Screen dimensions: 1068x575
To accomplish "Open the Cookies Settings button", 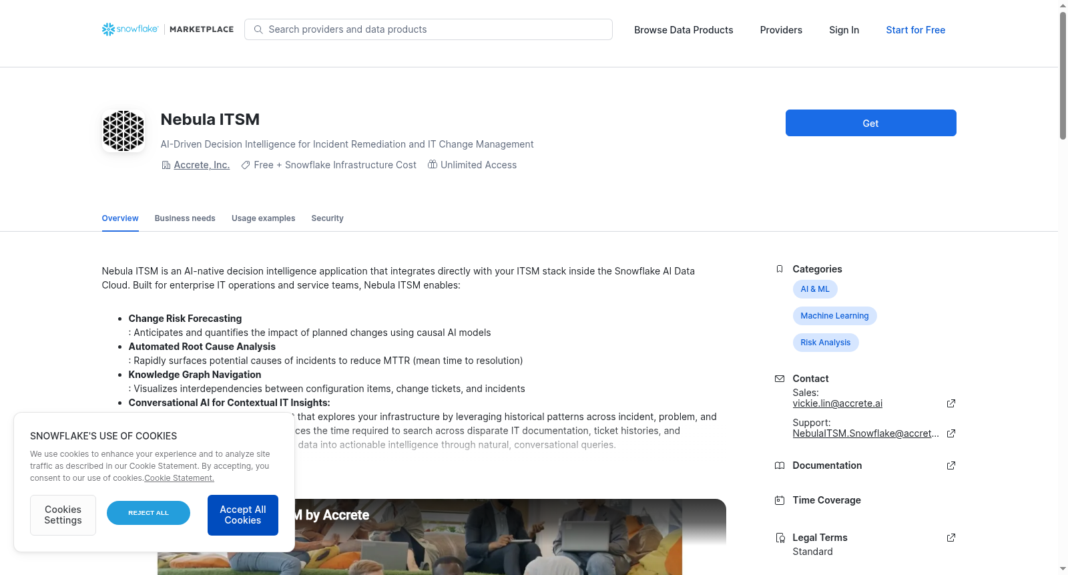I will (x=63, y=515).
